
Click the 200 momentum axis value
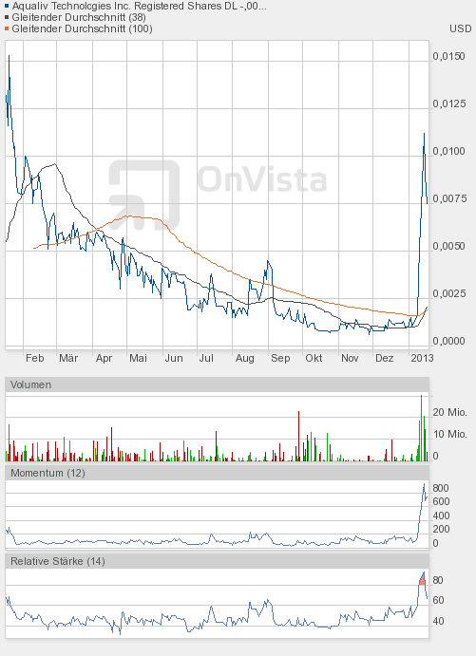pyautogui.click(x=441, y=529)
